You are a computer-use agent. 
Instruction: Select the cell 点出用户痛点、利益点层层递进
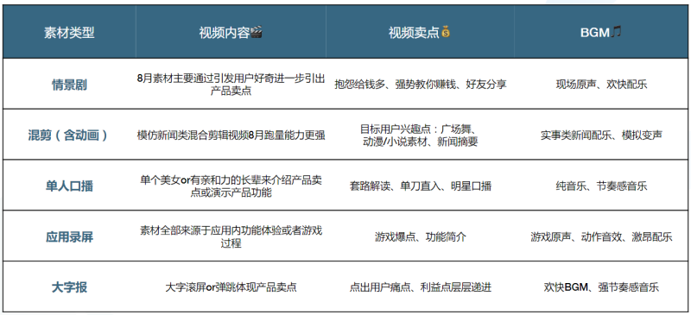pos(421,287)
